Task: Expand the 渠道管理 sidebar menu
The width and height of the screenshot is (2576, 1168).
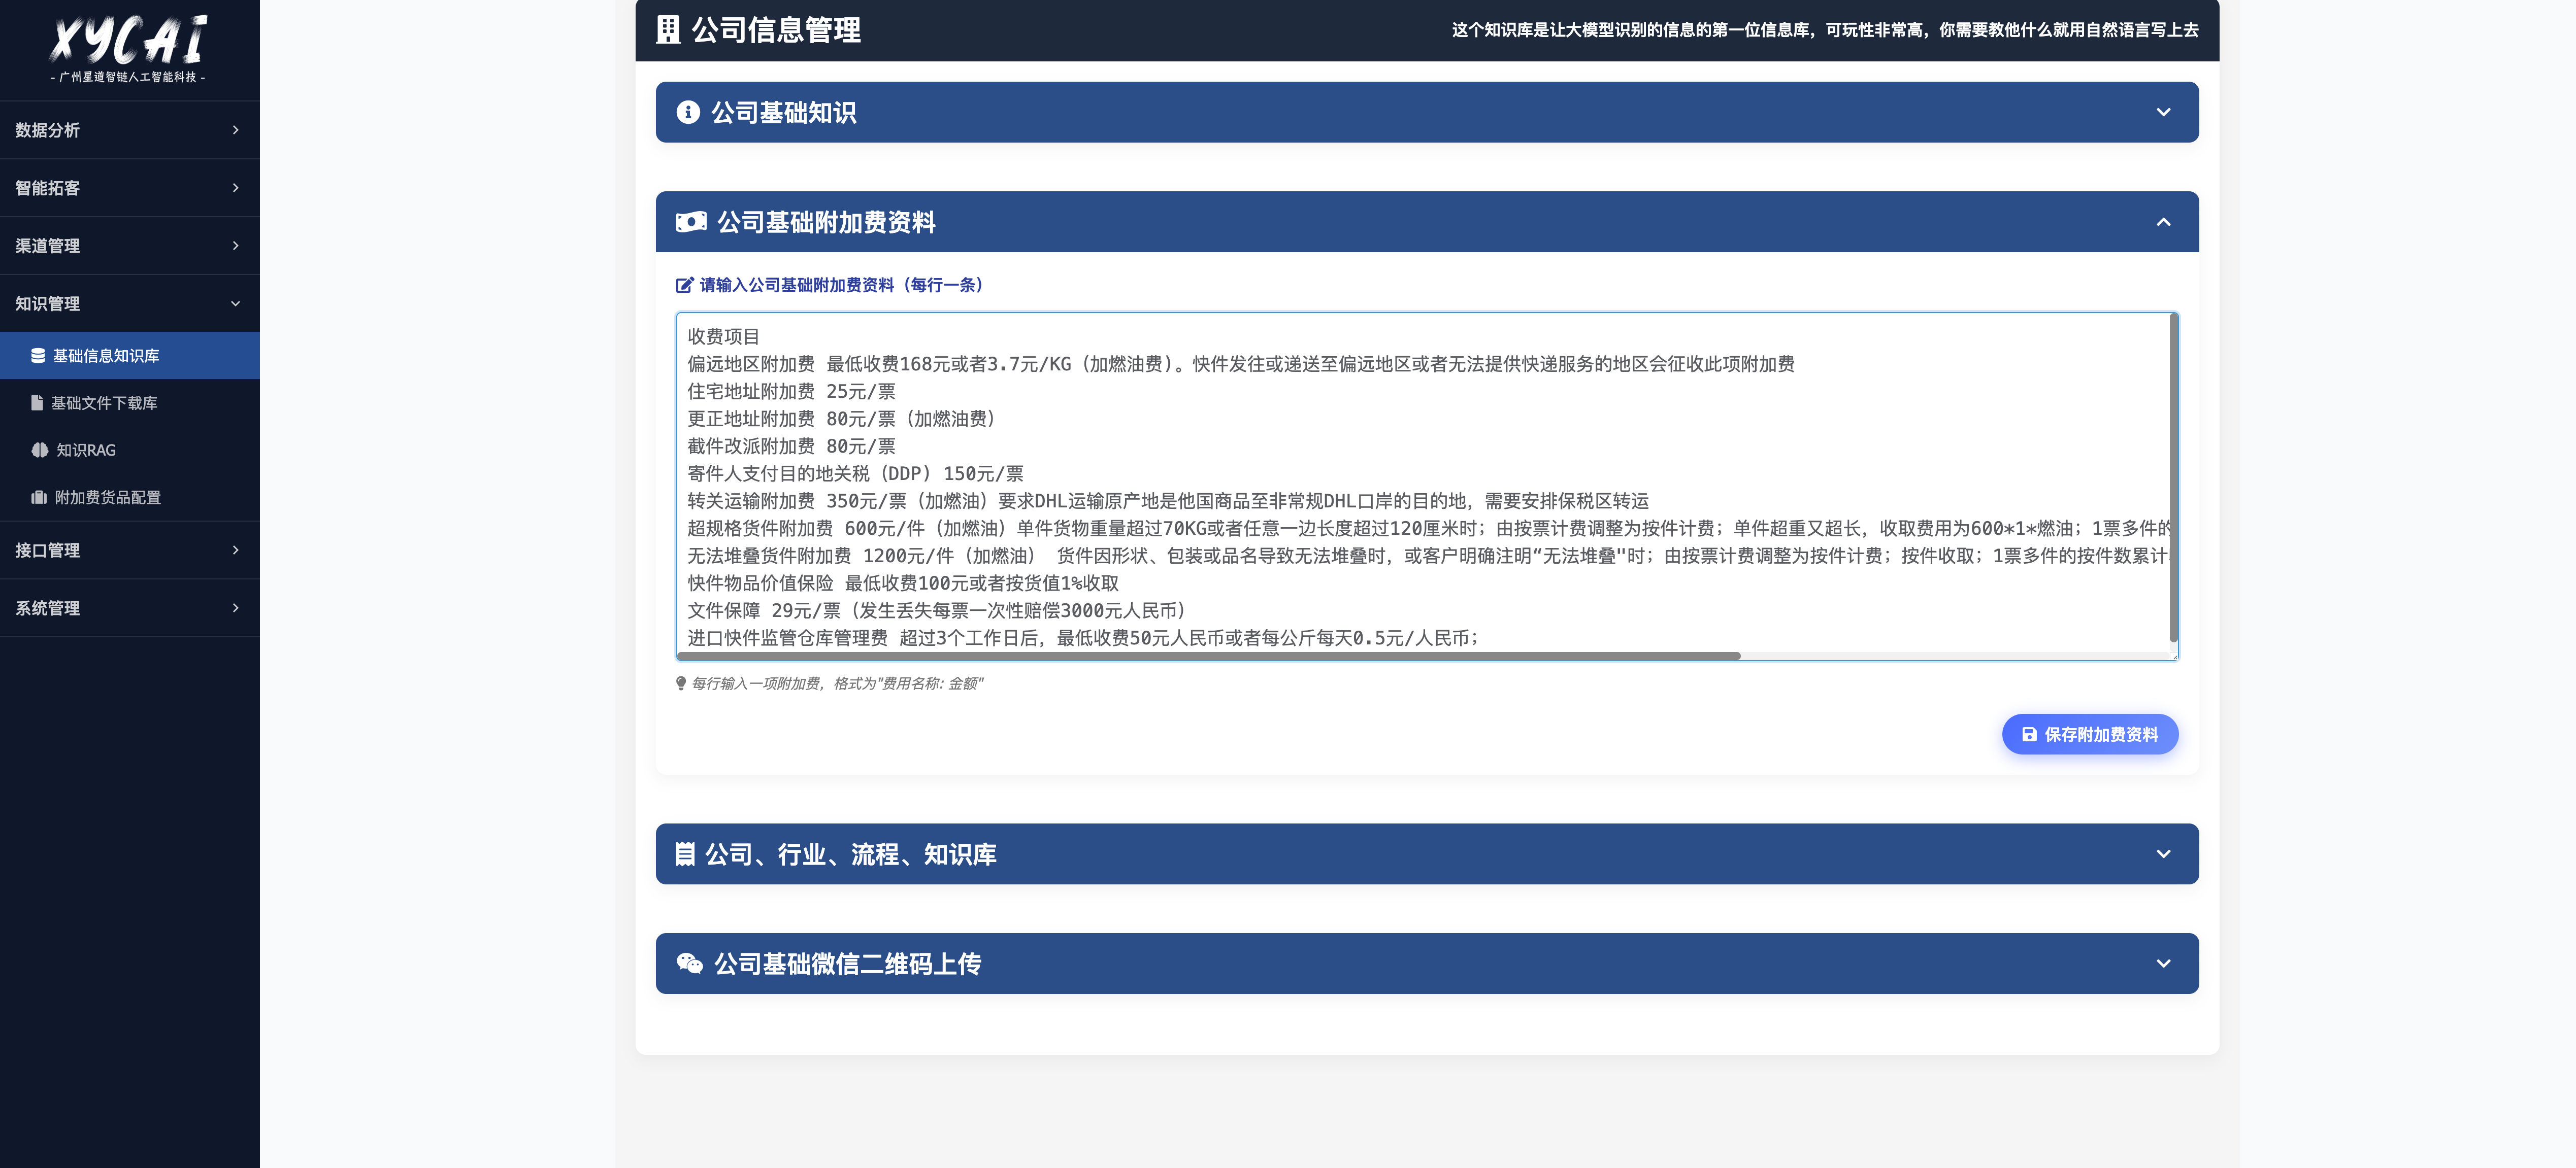Action: point(130,246)
